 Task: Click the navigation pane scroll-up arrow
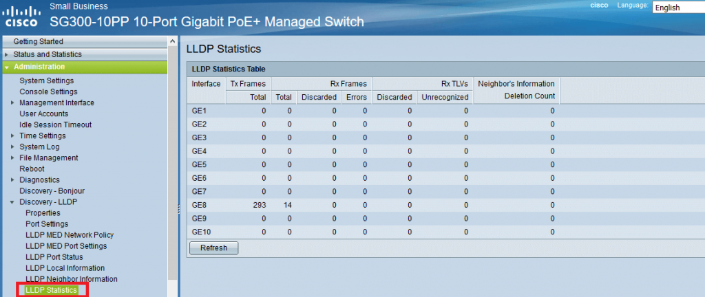173,41
